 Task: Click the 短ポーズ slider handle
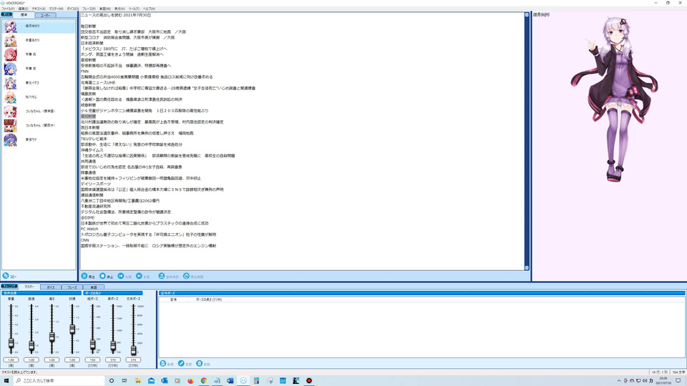[x=92, y=345]
